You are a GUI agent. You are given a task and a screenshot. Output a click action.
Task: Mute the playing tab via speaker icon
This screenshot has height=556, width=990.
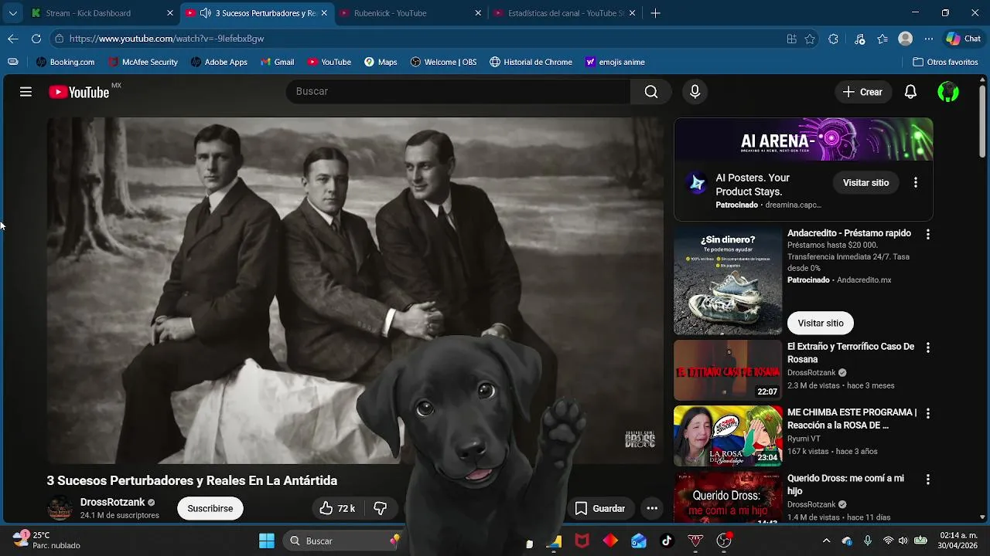(205, 13)
